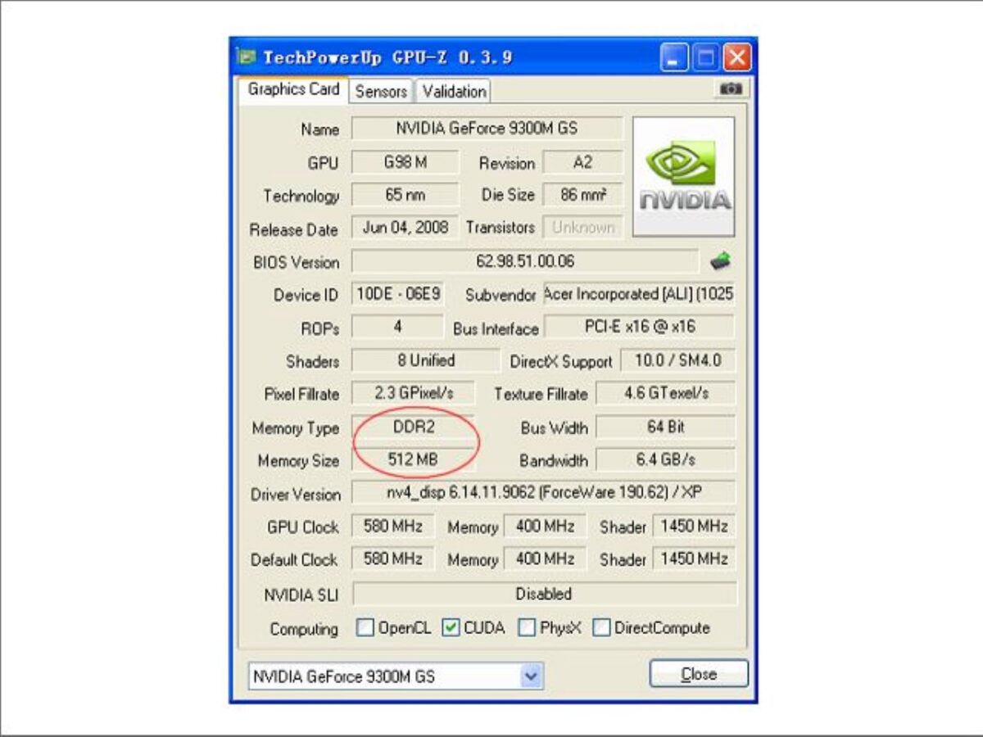983x737 pixels.
Task: Click the Close button
Action: point(699,674)
